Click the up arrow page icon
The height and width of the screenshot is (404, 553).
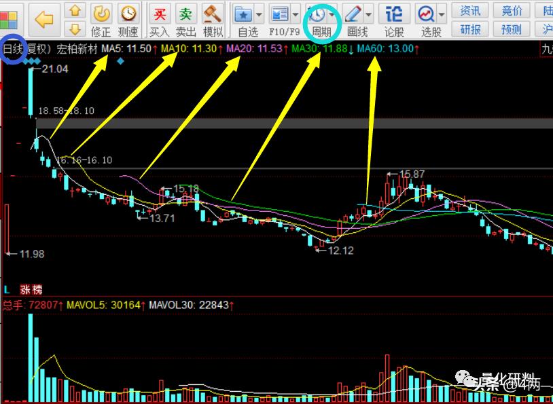click(x=76, y=11)
